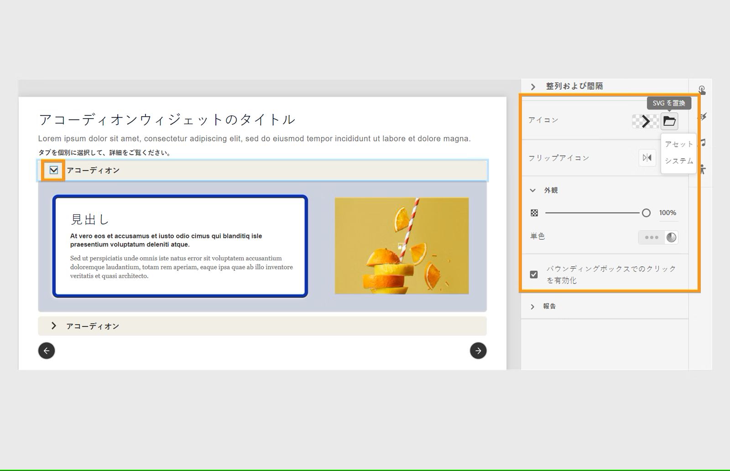Image resolution: width=730 pixels, height=471 pixels.
Task: Expand the 整列および間隔 section
Action: 532,86
